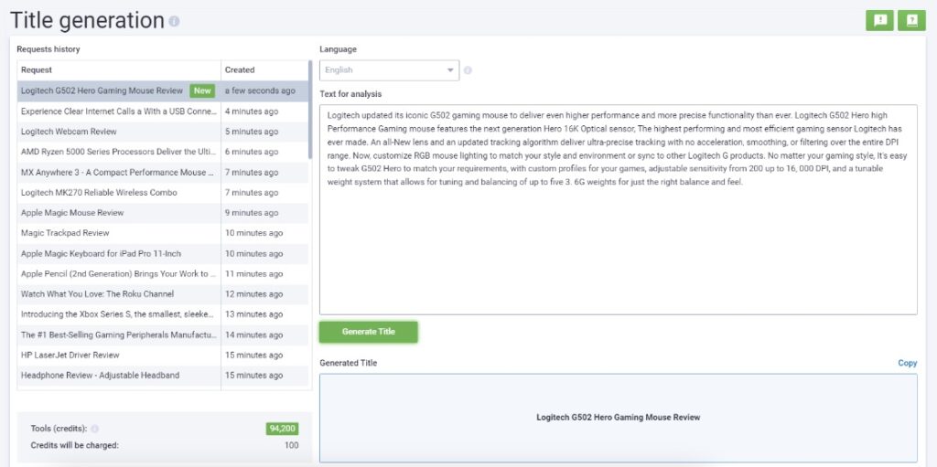Select the Magic Trackpad Review request
This screenshot has height=467, width=937.
pos(163,233)
